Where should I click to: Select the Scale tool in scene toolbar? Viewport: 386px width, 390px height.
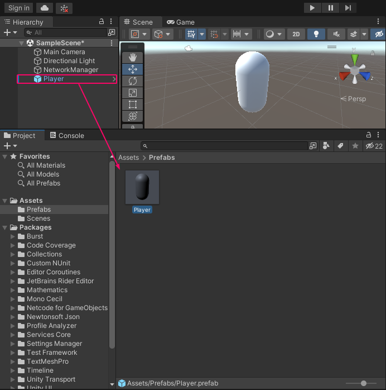[132, 93]
